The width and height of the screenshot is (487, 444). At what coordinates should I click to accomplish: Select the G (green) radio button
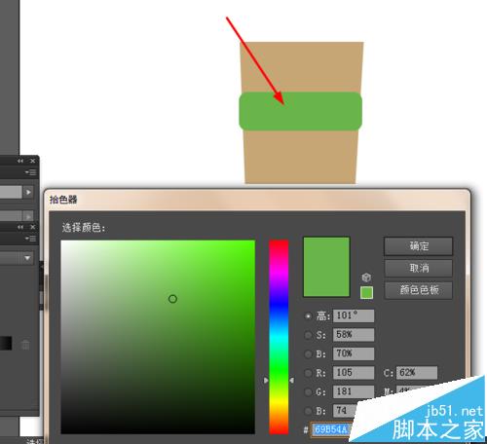(308, 391)
